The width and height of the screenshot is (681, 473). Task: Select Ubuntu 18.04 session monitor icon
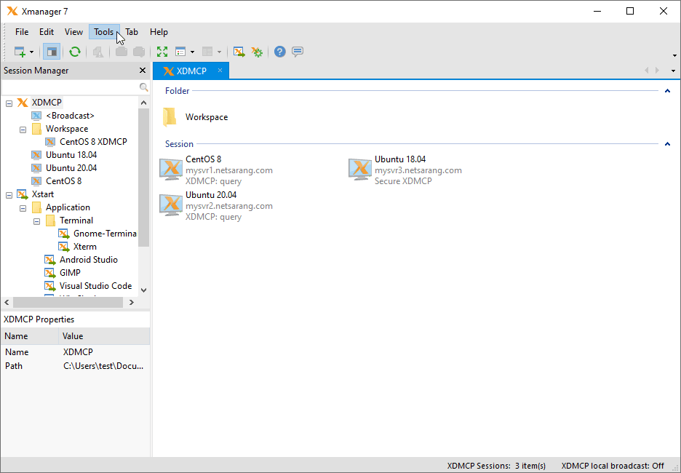click(360, 170)
